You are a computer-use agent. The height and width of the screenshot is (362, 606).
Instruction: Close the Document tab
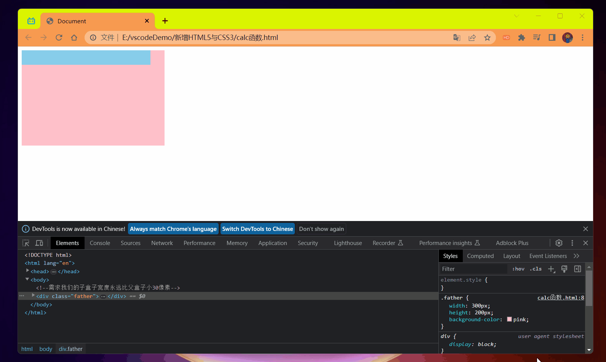click(x=147, y=21)
